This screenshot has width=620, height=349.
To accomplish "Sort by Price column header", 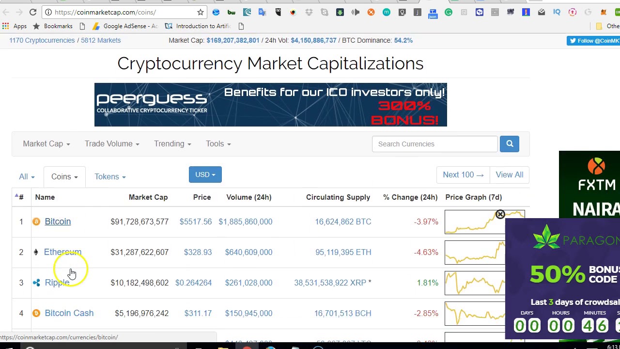I will (x=202, y=197).
